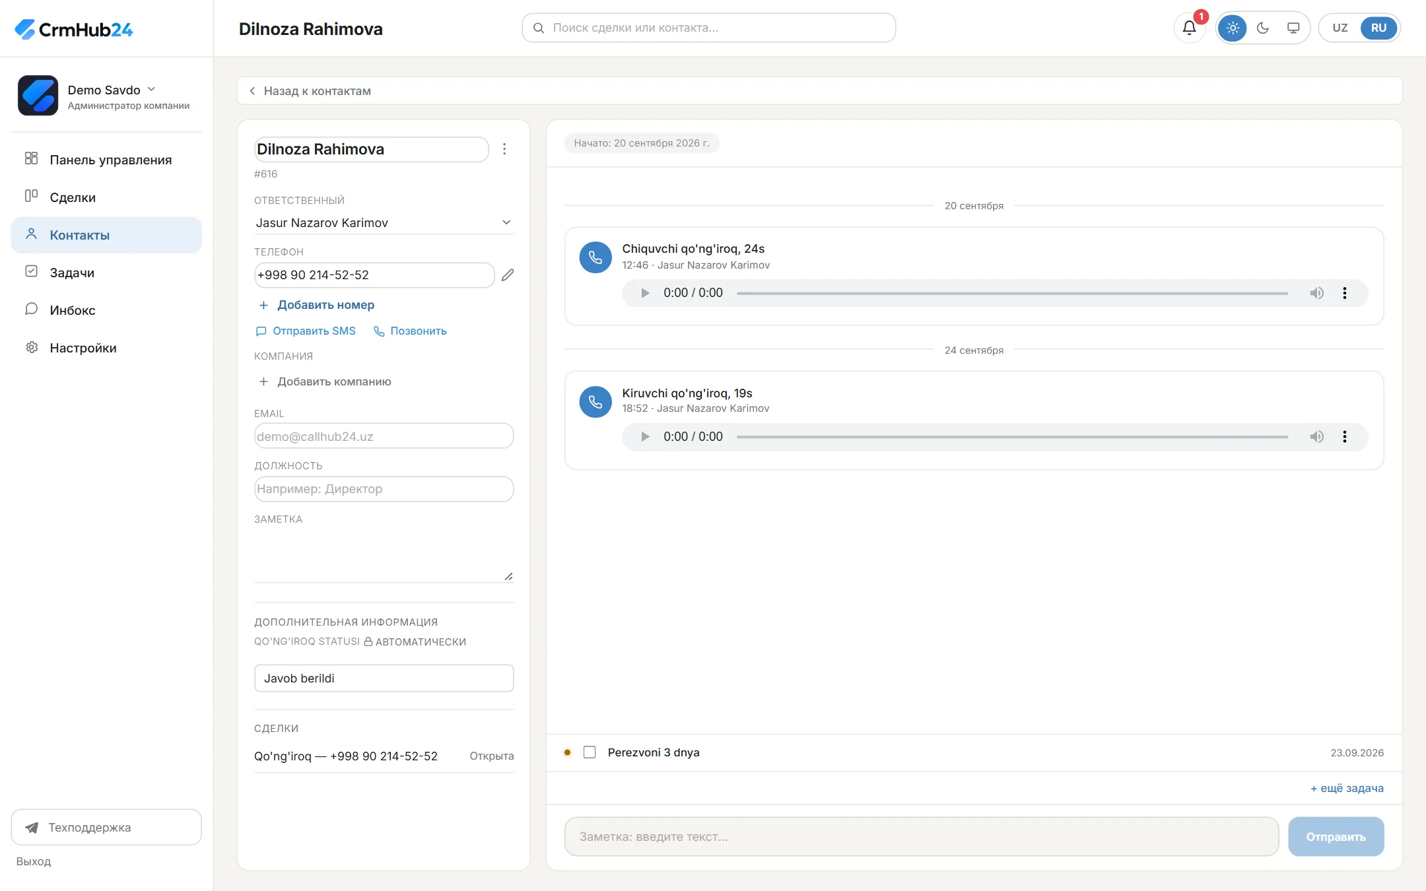Screen dimensions: 1426x891
Task: Open Панель управления in sidebar
Action: [x=106, y=160]
